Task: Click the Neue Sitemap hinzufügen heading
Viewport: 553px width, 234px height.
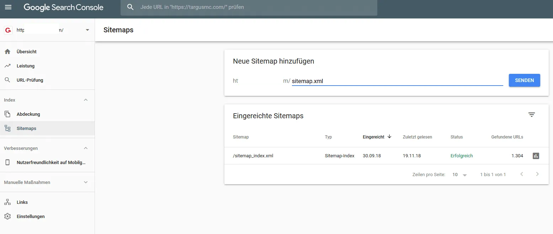Action: [x=273, y=61]
